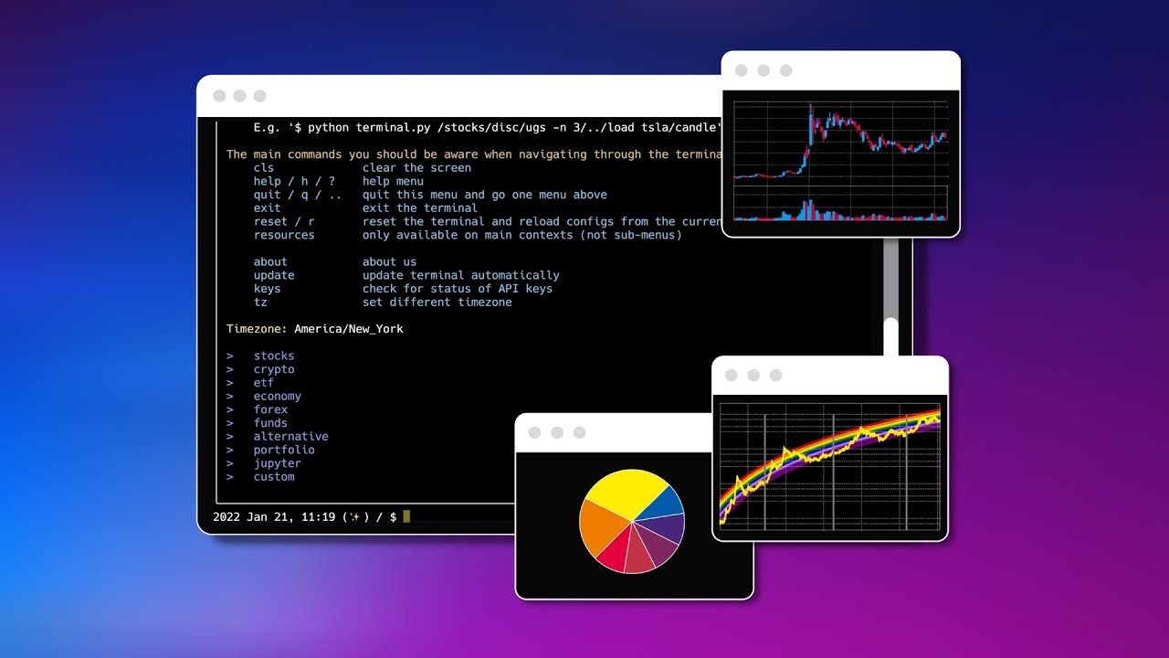Click the America/New_York timezone value
Viewport: 1169px width, 658px height.
click(348, 329)
